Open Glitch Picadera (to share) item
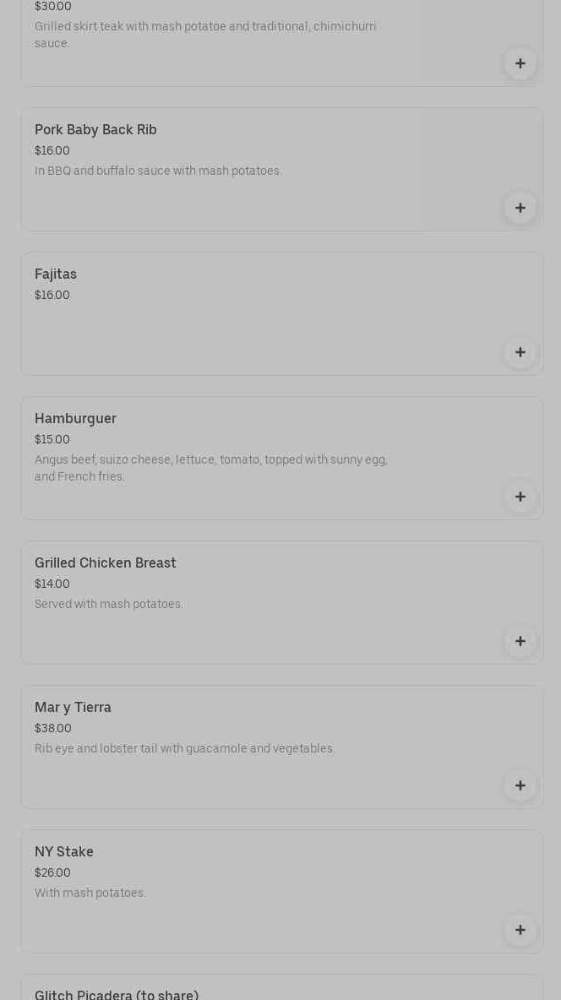 [x=117, y=995]
